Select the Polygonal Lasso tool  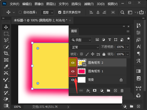pyautogui.click(x=6, y=40)
